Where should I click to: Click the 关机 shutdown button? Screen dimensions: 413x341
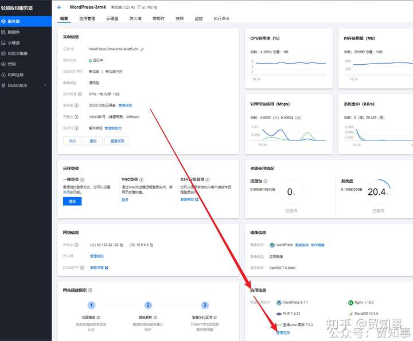click(72, 141)
